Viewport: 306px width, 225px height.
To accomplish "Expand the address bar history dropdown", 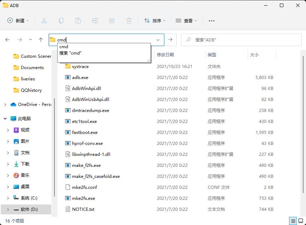I will [158, 40].
